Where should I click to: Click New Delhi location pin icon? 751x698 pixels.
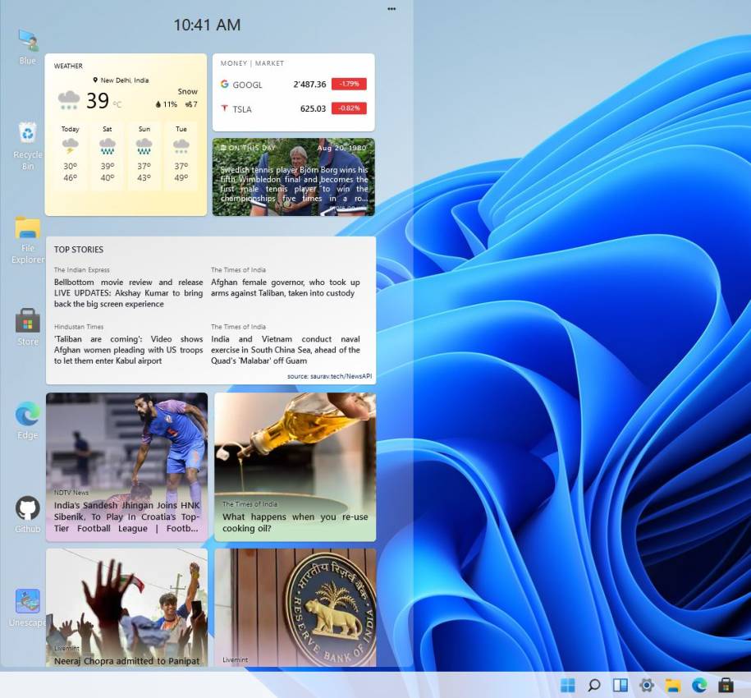(x=95, y=80)
